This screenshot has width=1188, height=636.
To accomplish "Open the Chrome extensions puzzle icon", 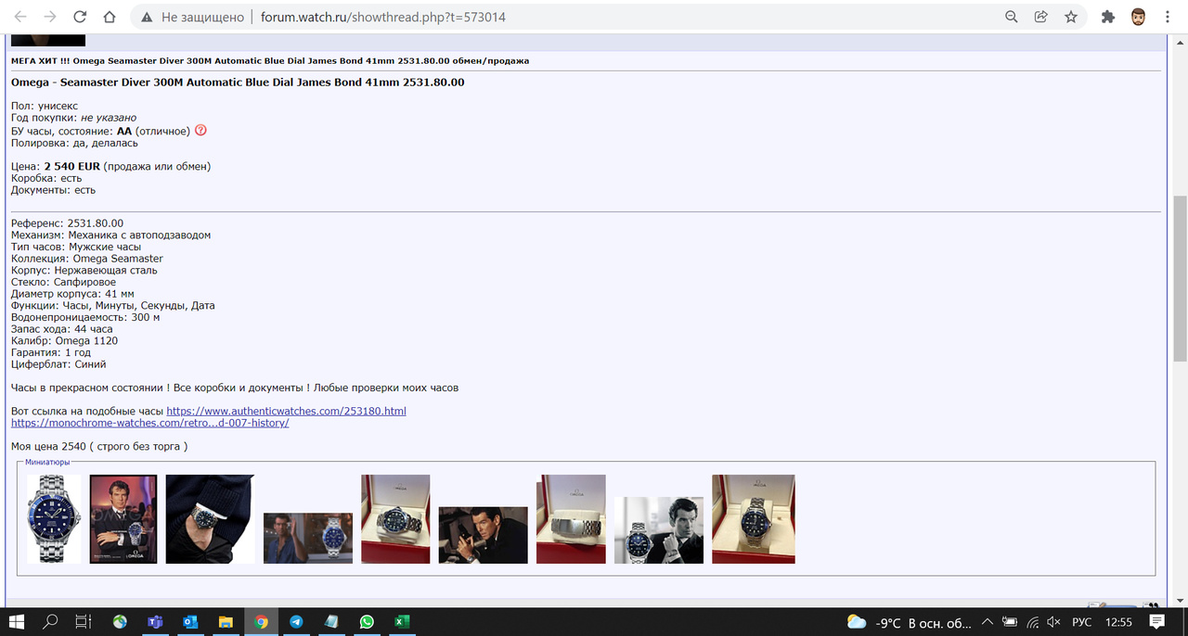I will coord(1107,17).
